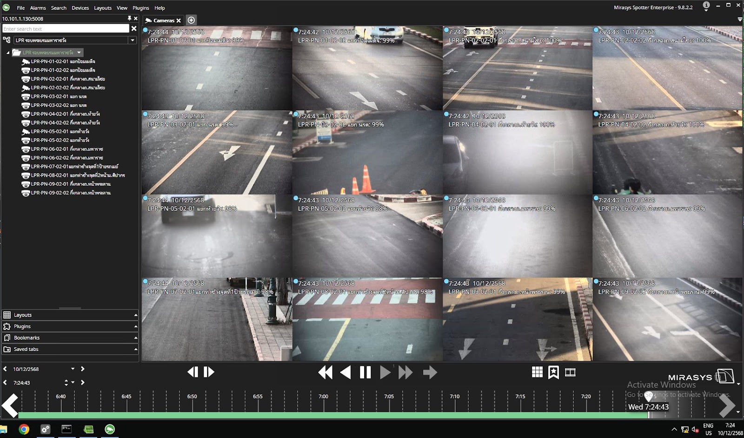Open Mirasys Spotter taskbar icon
Screen dimensions: 744x438
(x=110, y=429)
